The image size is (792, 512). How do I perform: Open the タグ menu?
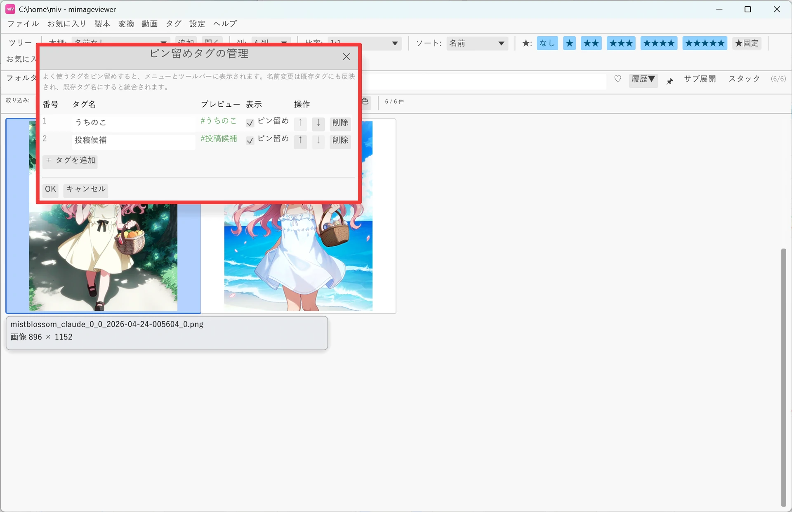click(x=173, y=23)
